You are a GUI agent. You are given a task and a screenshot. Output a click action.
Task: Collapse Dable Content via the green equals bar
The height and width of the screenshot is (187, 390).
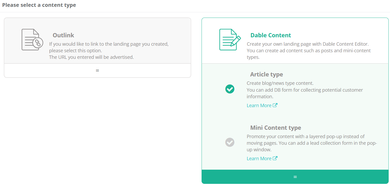pyautogui.click(x=295, y=177)
